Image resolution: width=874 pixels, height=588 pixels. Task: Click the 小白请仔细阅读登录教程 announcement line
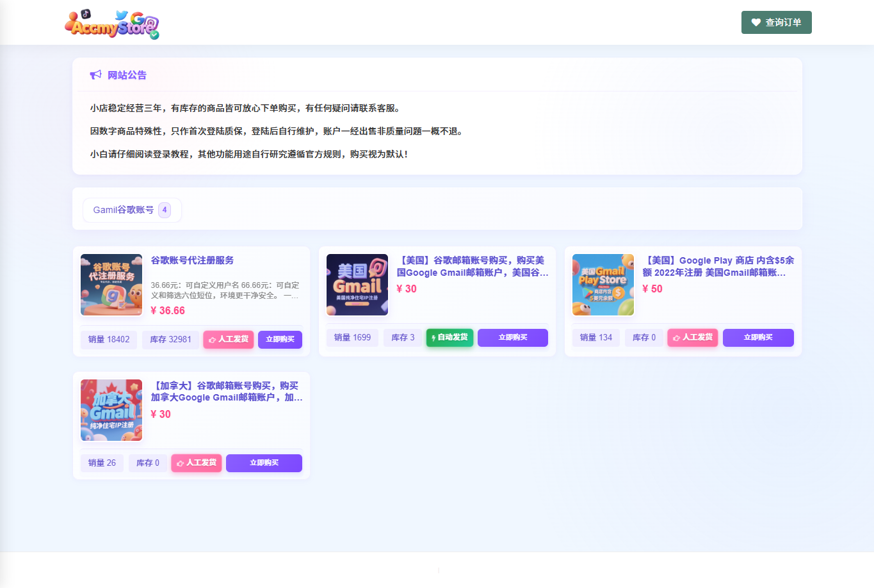[x=248, y=154]
